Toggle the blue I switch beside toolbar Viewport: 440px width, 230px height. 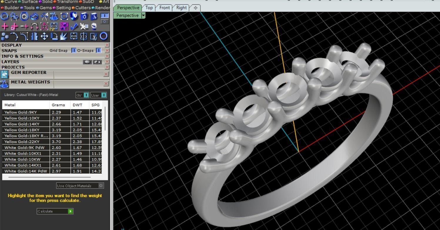point(105,16)
